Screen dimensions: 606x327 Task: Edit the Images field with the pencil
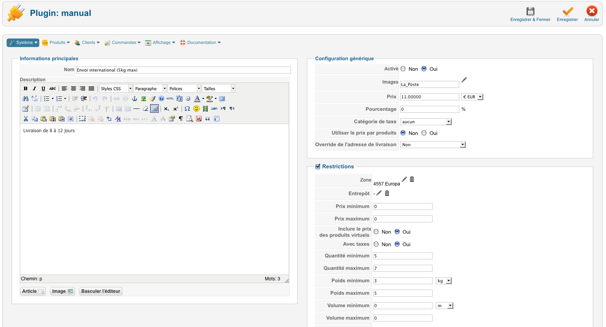pos(464,80)
